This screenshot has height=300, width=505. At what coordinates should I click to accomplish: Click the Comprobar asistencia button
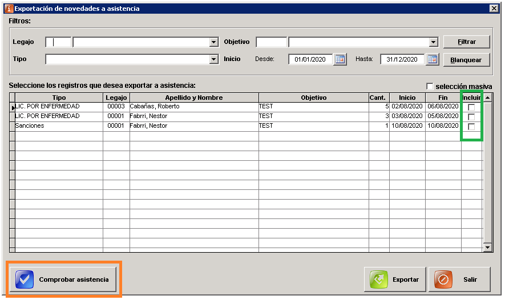click(x=63, y=279)
